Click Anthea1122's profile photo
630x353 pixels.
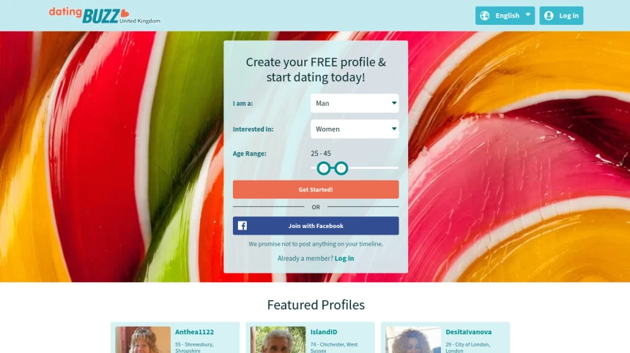tap(143, 340)
